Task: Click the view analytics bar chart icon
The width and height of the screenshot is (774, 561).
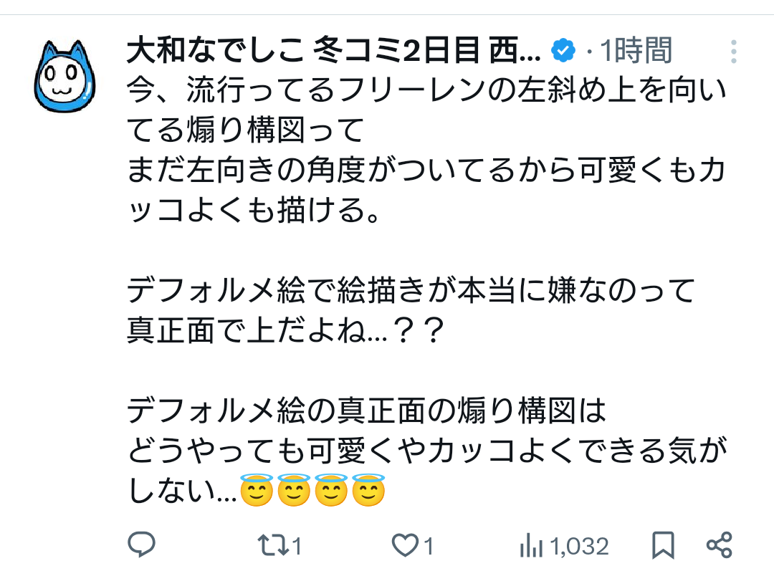Action: 531,545
